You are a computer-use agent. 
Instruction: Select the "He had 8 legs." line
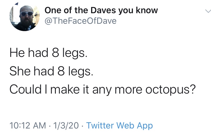tap(48, 53)
